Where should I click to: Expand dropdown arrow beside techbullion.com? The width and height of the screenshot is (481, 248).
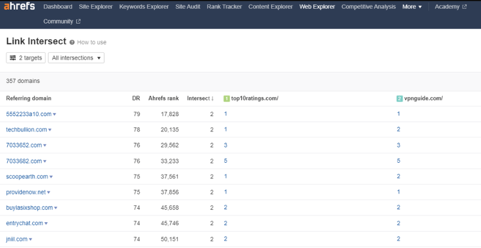point(50,130)
